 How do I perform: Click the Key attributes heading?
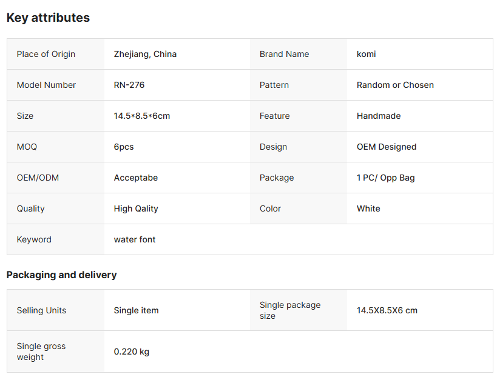[x=48, y=18]
